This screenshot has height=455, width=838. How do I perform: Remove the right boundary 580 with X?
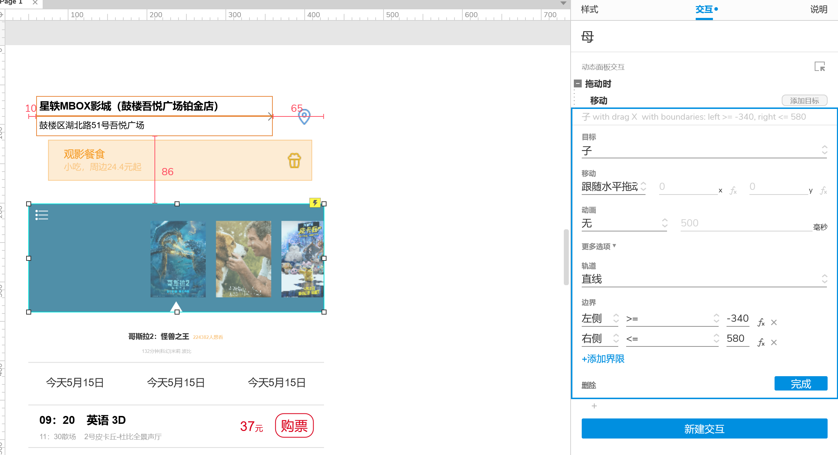[774, 343]
